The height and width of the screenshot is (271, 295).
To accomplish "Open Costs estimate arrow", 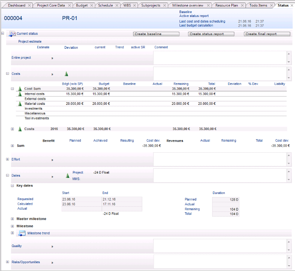I will (52, 74).
